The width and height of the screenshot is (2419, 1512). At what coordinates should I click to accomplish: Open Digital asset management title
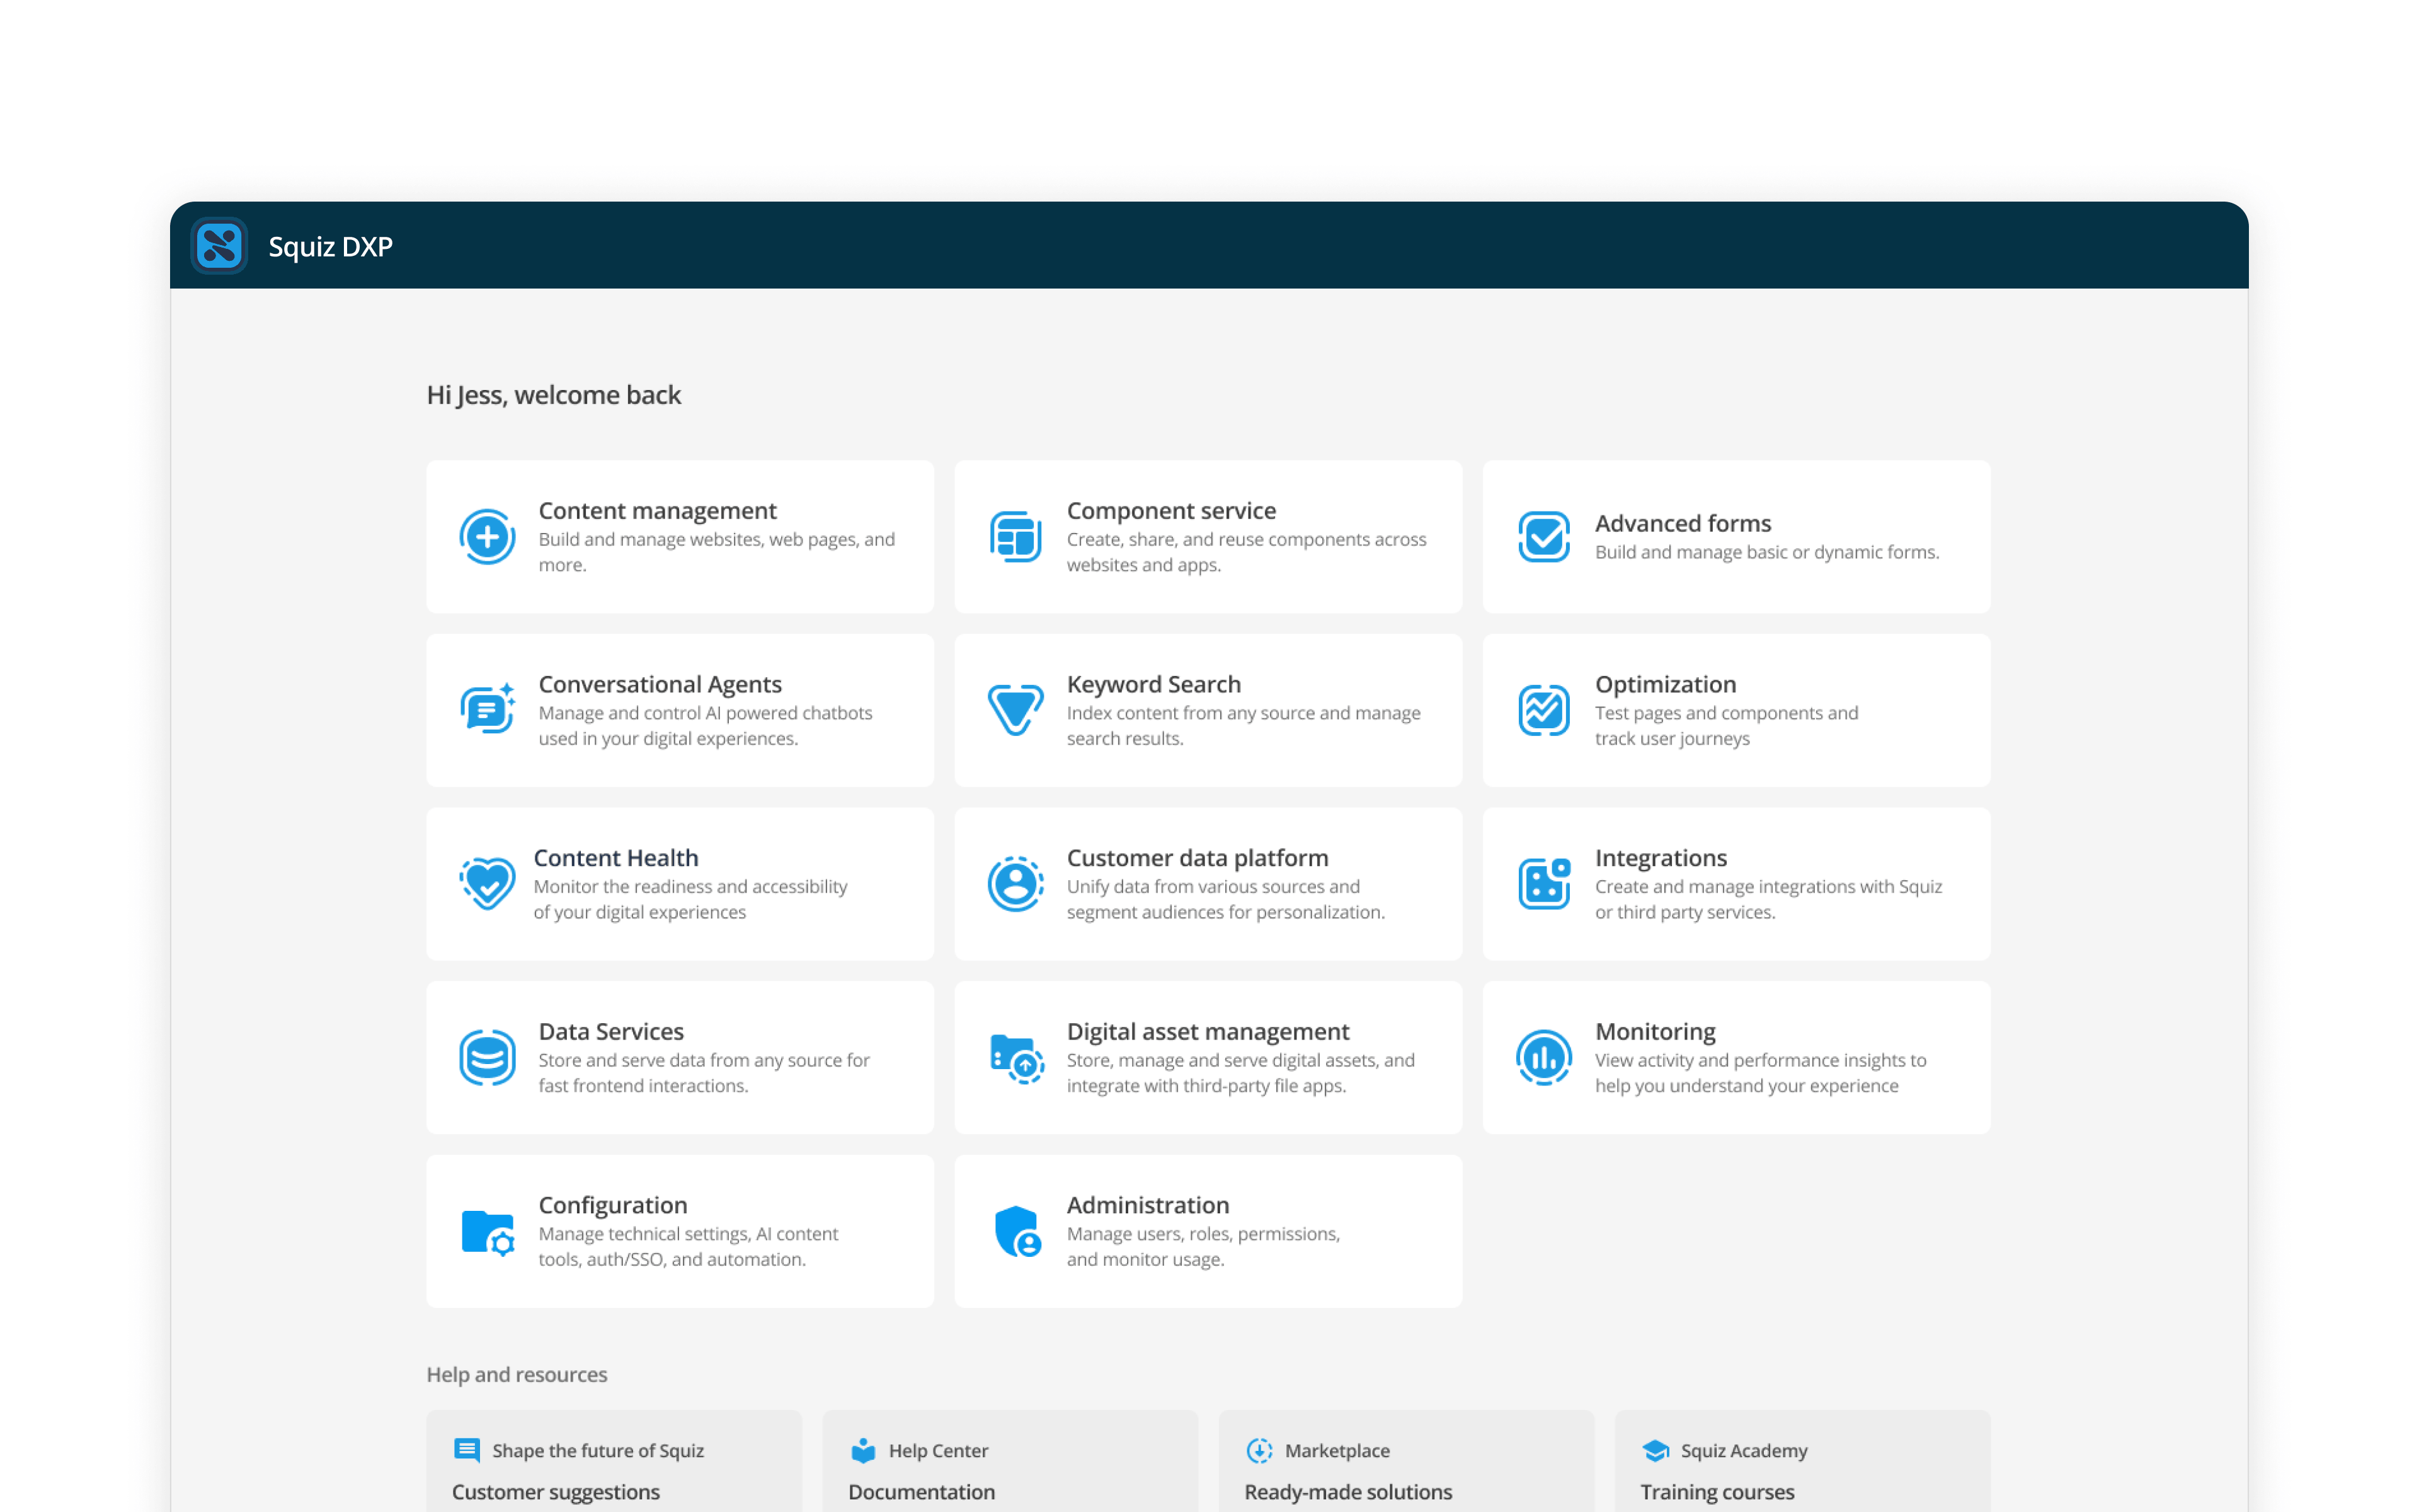(x=1206, y=1031)
